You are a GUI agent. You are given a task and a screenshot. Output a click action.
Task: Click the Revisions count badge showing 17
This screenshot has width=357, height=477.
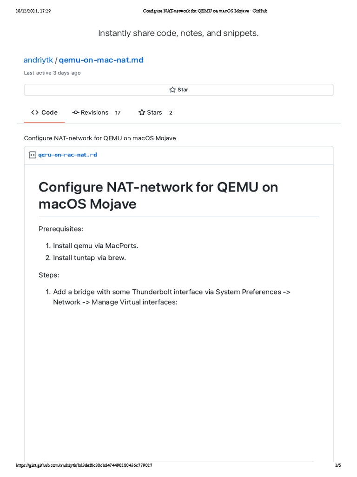(x=118, y=113)
